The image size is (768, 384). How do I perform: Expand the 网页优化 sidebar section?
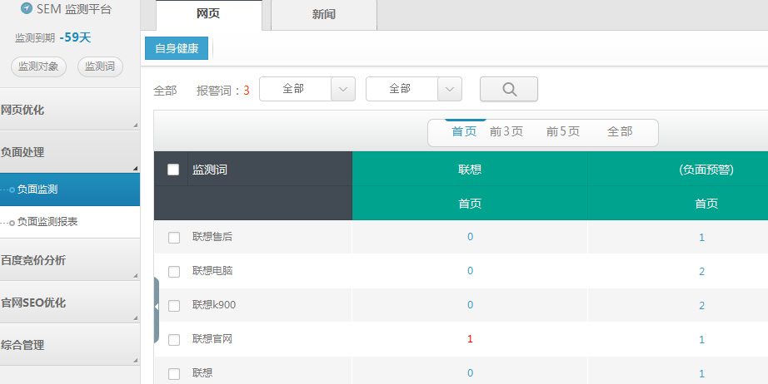[70, 110]
